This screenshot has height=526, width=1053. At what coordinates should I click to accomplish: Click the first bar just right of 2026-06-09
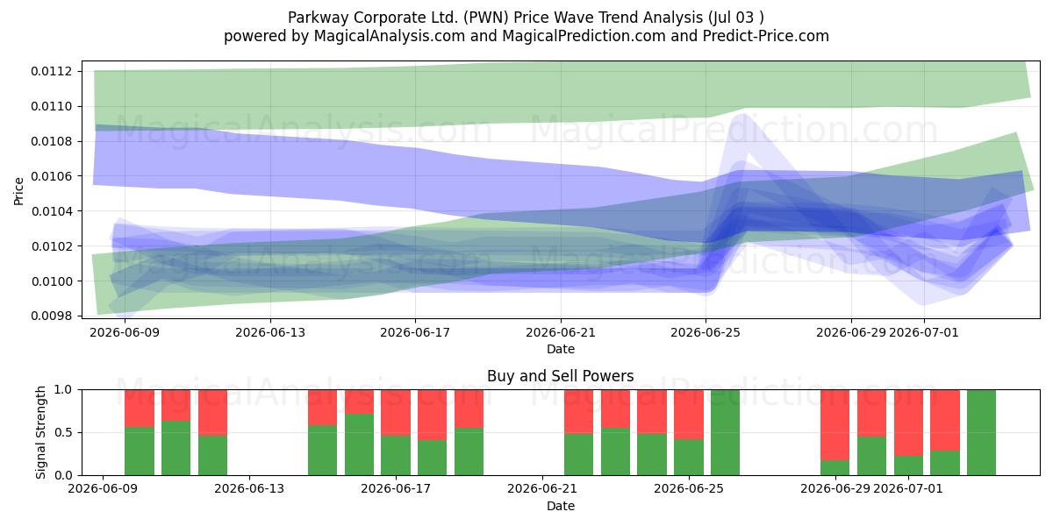point(140,432)
